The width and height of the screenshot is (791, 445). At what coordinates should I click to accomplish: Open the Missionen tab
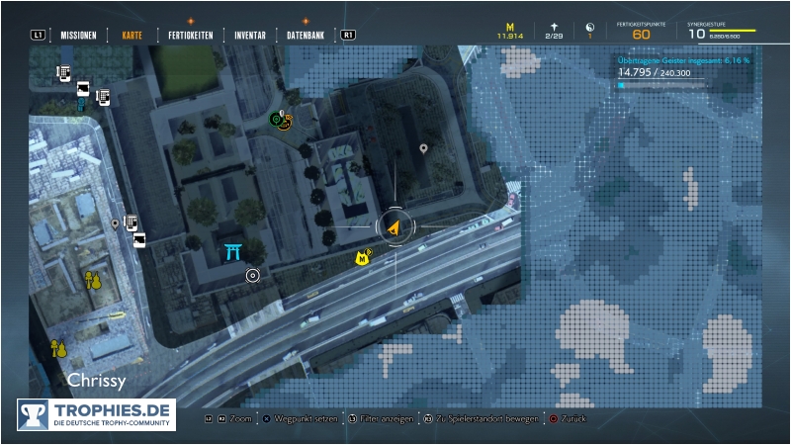pos(78,35)
